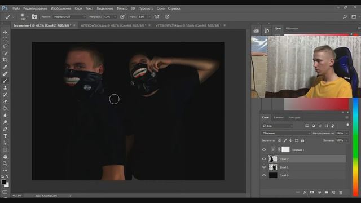
Task: Open Файл menu
Action: [x=16, y=8]
